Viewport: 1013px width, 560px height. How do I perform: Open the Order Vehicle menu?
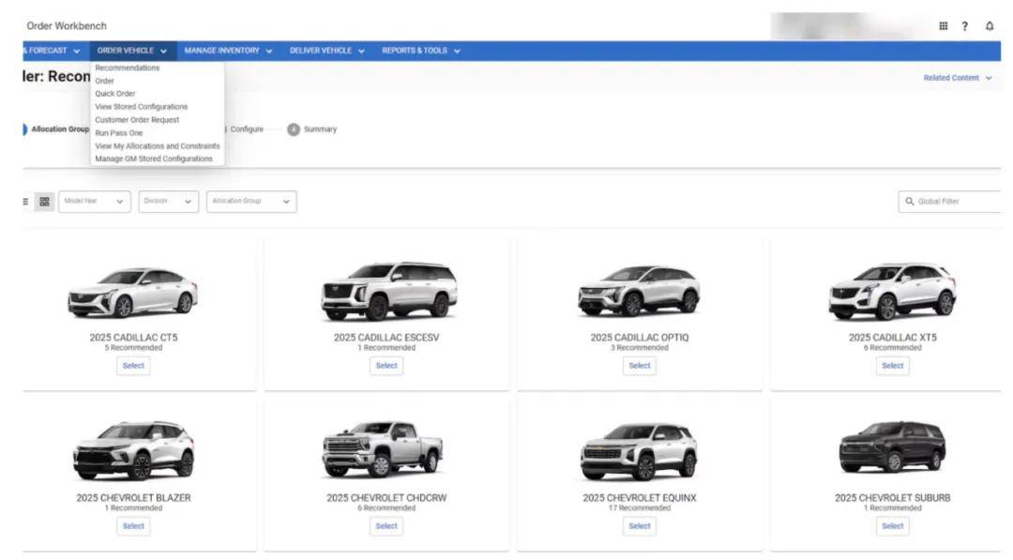(132, 51)
